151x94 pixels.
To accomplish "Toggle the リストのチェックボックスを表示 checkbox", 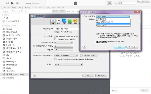I will [55, 39].
